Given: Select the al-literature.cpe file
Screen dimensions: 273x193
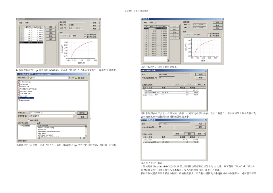Looking at the screenshot, I should tap(24, 82).
